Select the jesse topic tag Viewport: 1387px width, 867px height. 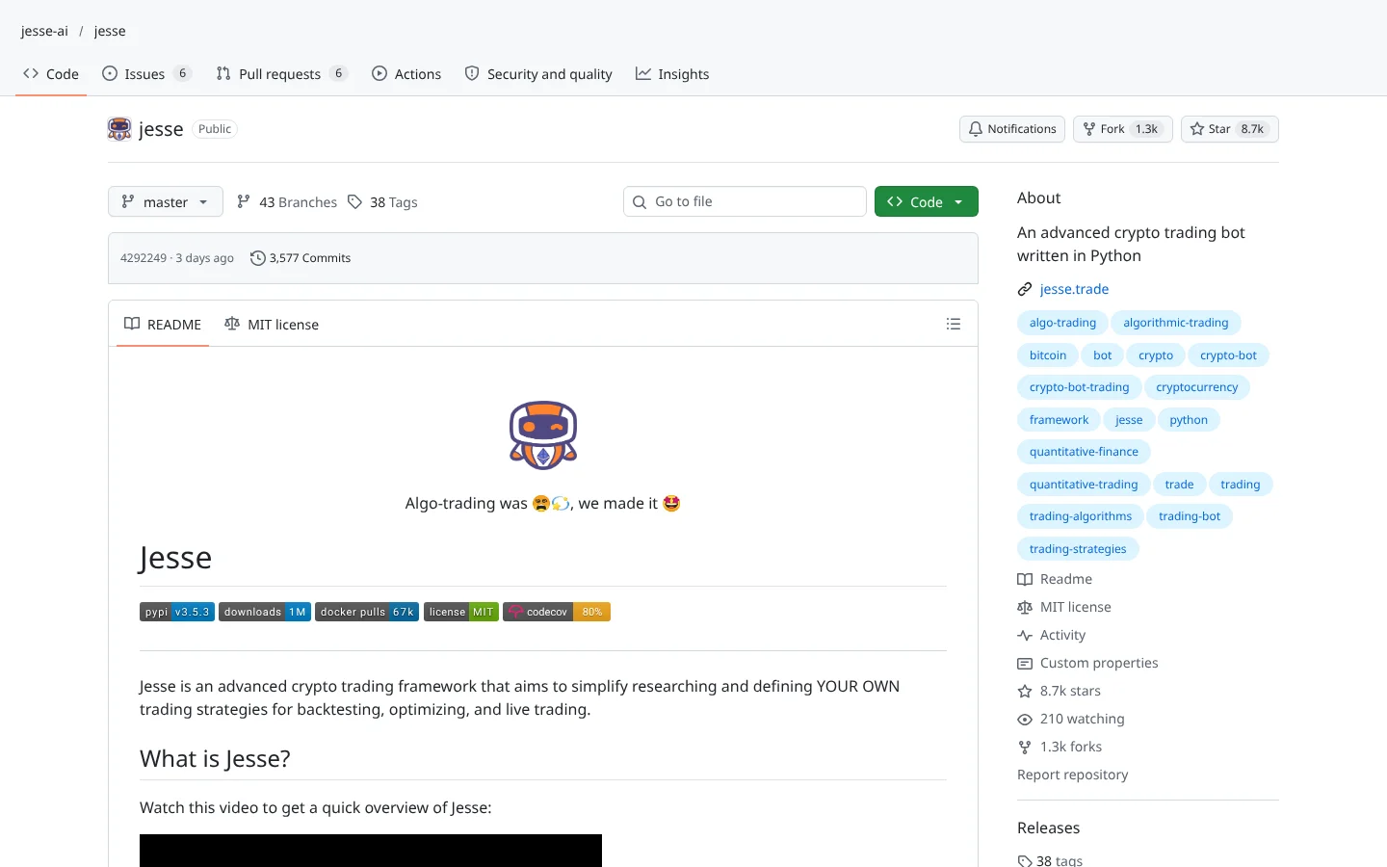coord(1129,420)
